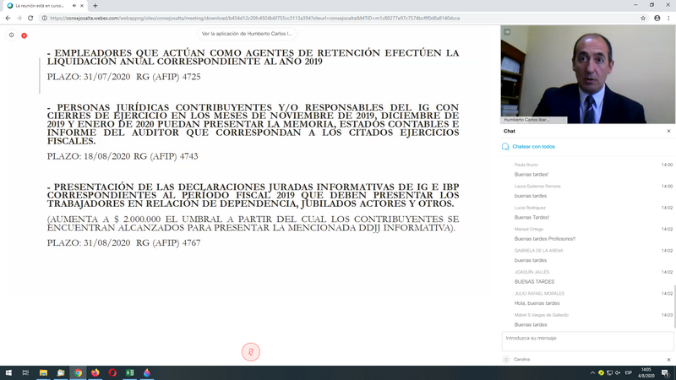The image size is (676, 380).
Task: Close the meeting browser tab
Action: 82,6
